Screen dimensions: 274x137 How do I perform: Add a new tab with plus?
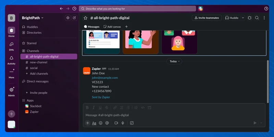(x=126, y=27)
